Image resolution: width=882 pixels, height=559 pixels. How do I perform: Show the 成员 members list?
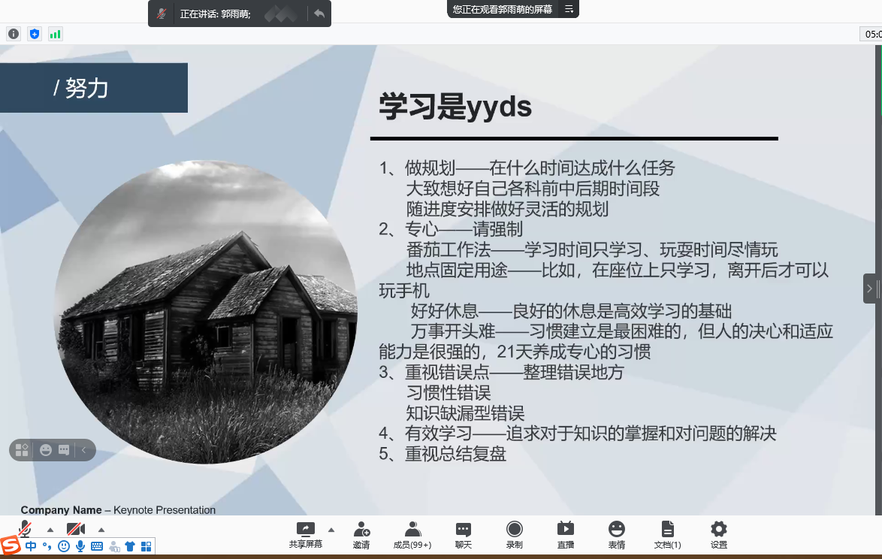pyautogui.click(x=412, y=533)
